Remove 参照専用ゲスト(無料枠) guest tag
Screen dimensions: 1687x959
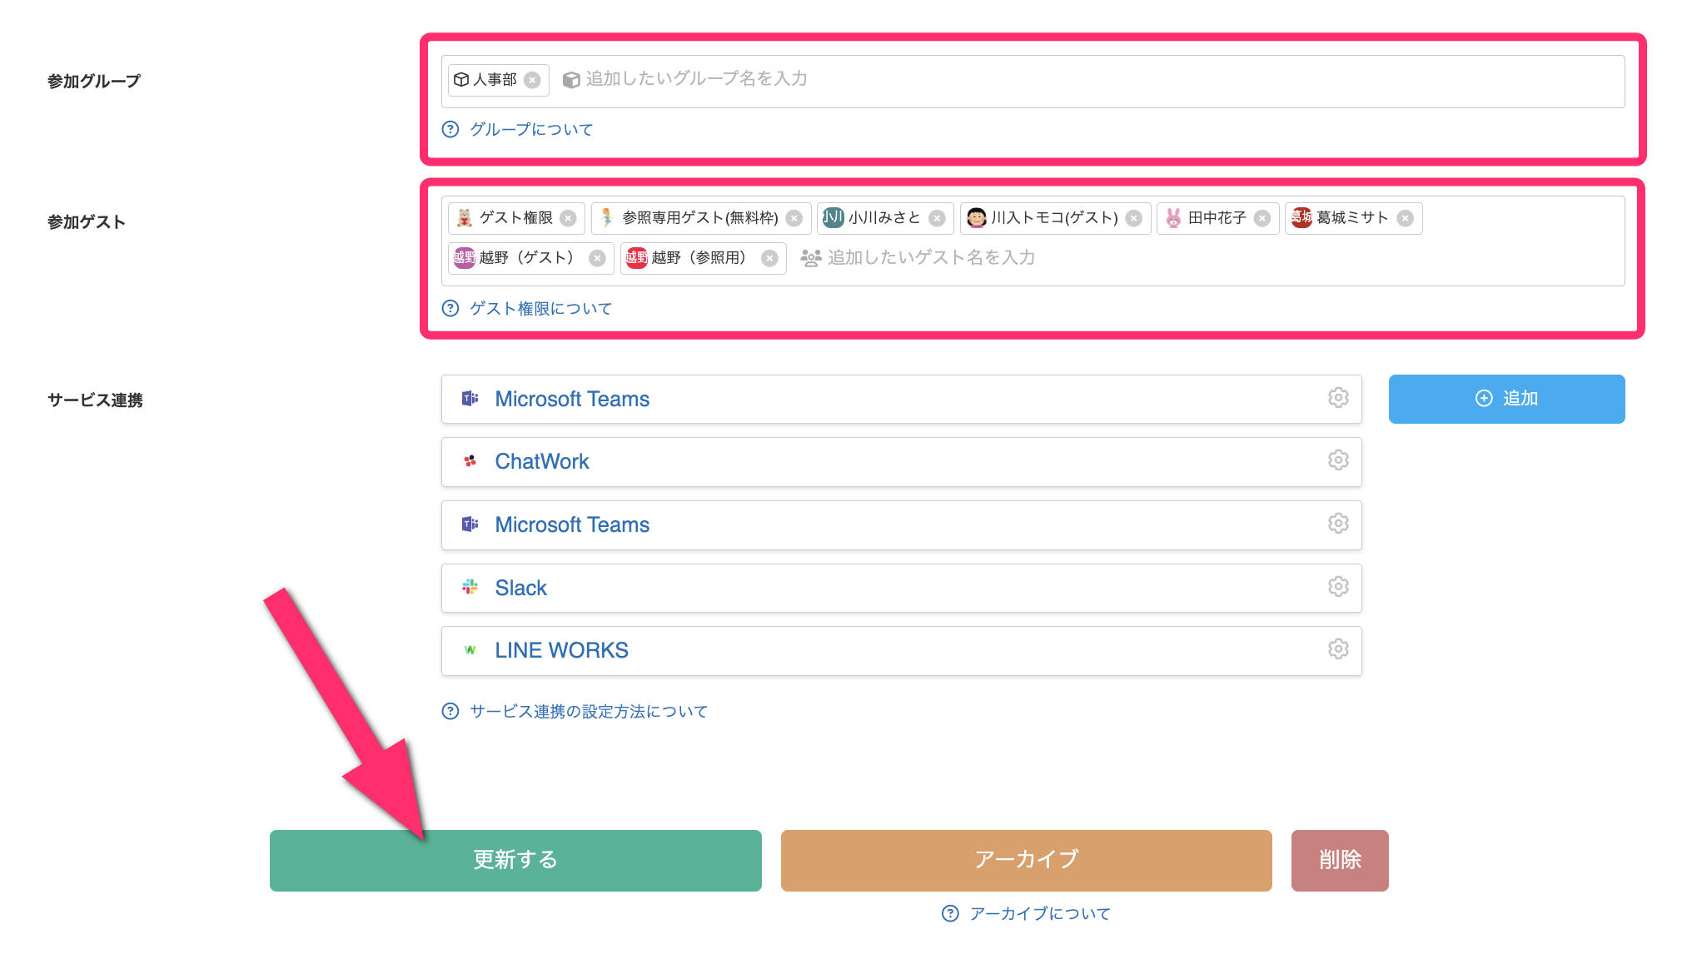(x=794, y=218)
